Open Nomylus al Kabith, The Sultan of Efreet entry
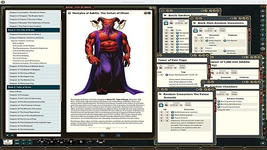 [x=30, y=63]
